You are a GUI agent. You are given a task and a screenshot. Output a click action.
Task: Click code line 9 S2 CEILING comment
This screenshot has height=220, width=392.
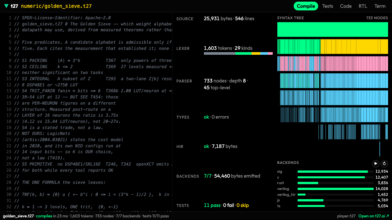[93, 67]
